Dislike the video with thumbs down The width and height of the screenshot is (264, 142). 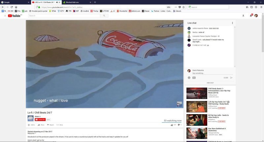pyautogui.click(x=179, y=125)
